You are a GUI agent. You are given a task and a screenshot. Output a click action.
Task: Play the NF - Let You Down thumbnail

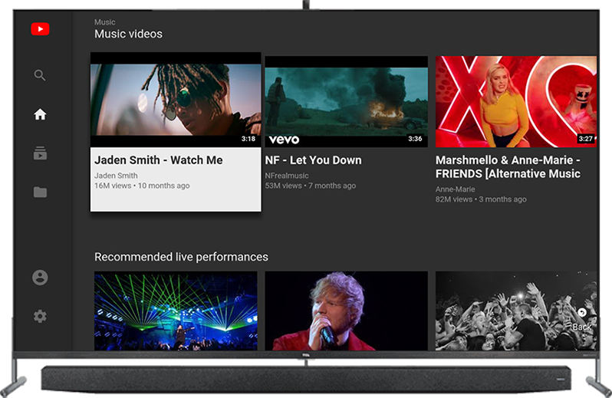(x=346, y=101)
